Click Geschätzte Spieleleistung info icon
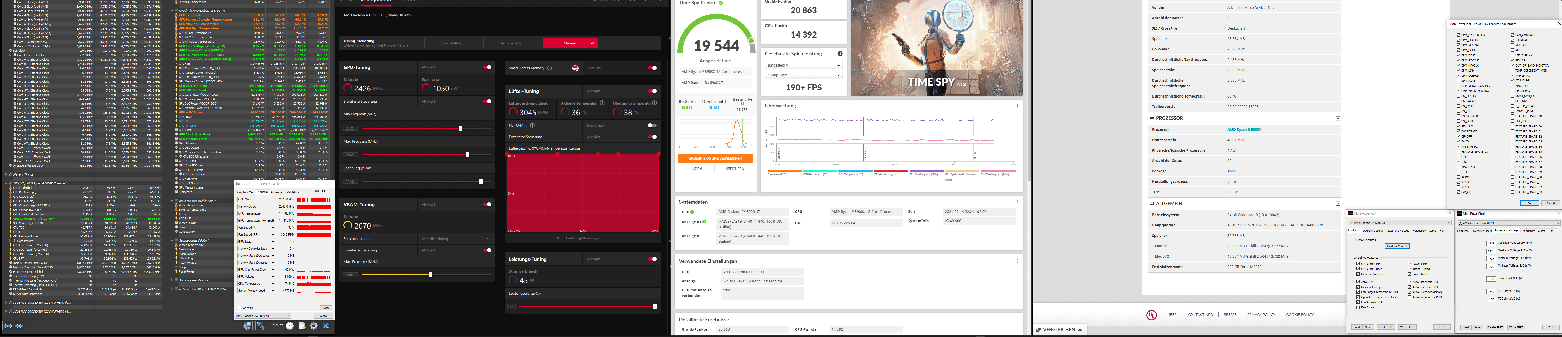 point(840,53)
